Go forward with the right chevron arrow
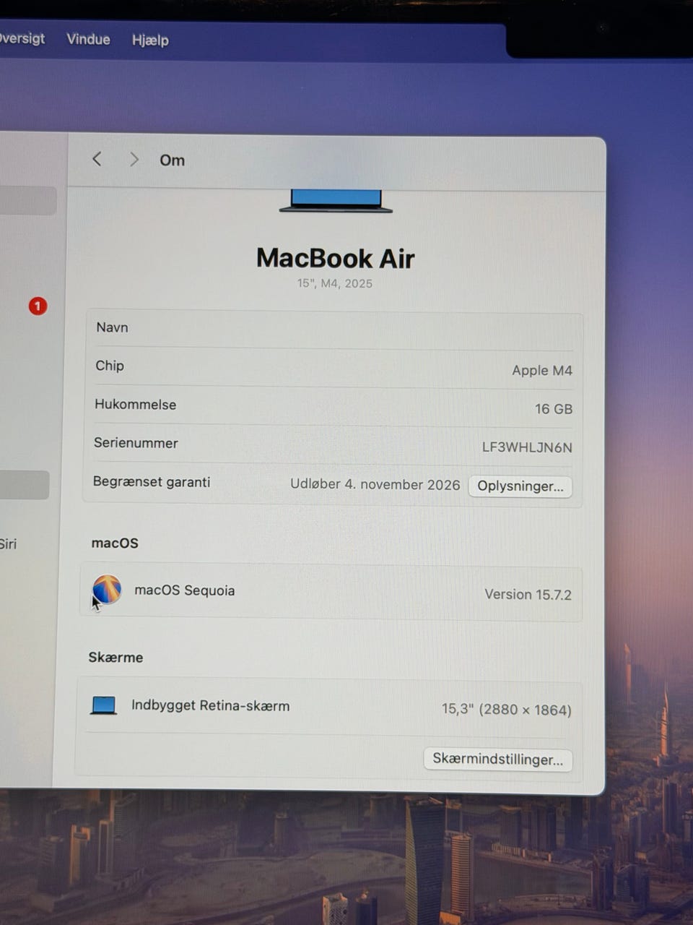Viewport: 693px width, 925px height. pyautogui.click(x=134, y=159)
